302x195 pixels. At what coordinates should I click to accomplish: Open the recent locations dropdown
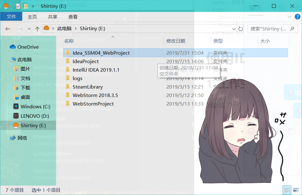click(x=29, y=29)
